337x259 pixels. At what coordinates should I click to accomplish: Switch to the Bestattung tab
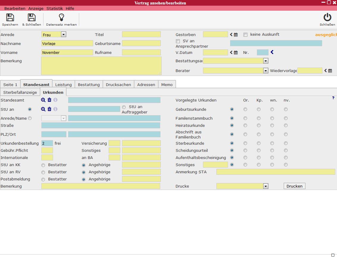tap(89, 85)
